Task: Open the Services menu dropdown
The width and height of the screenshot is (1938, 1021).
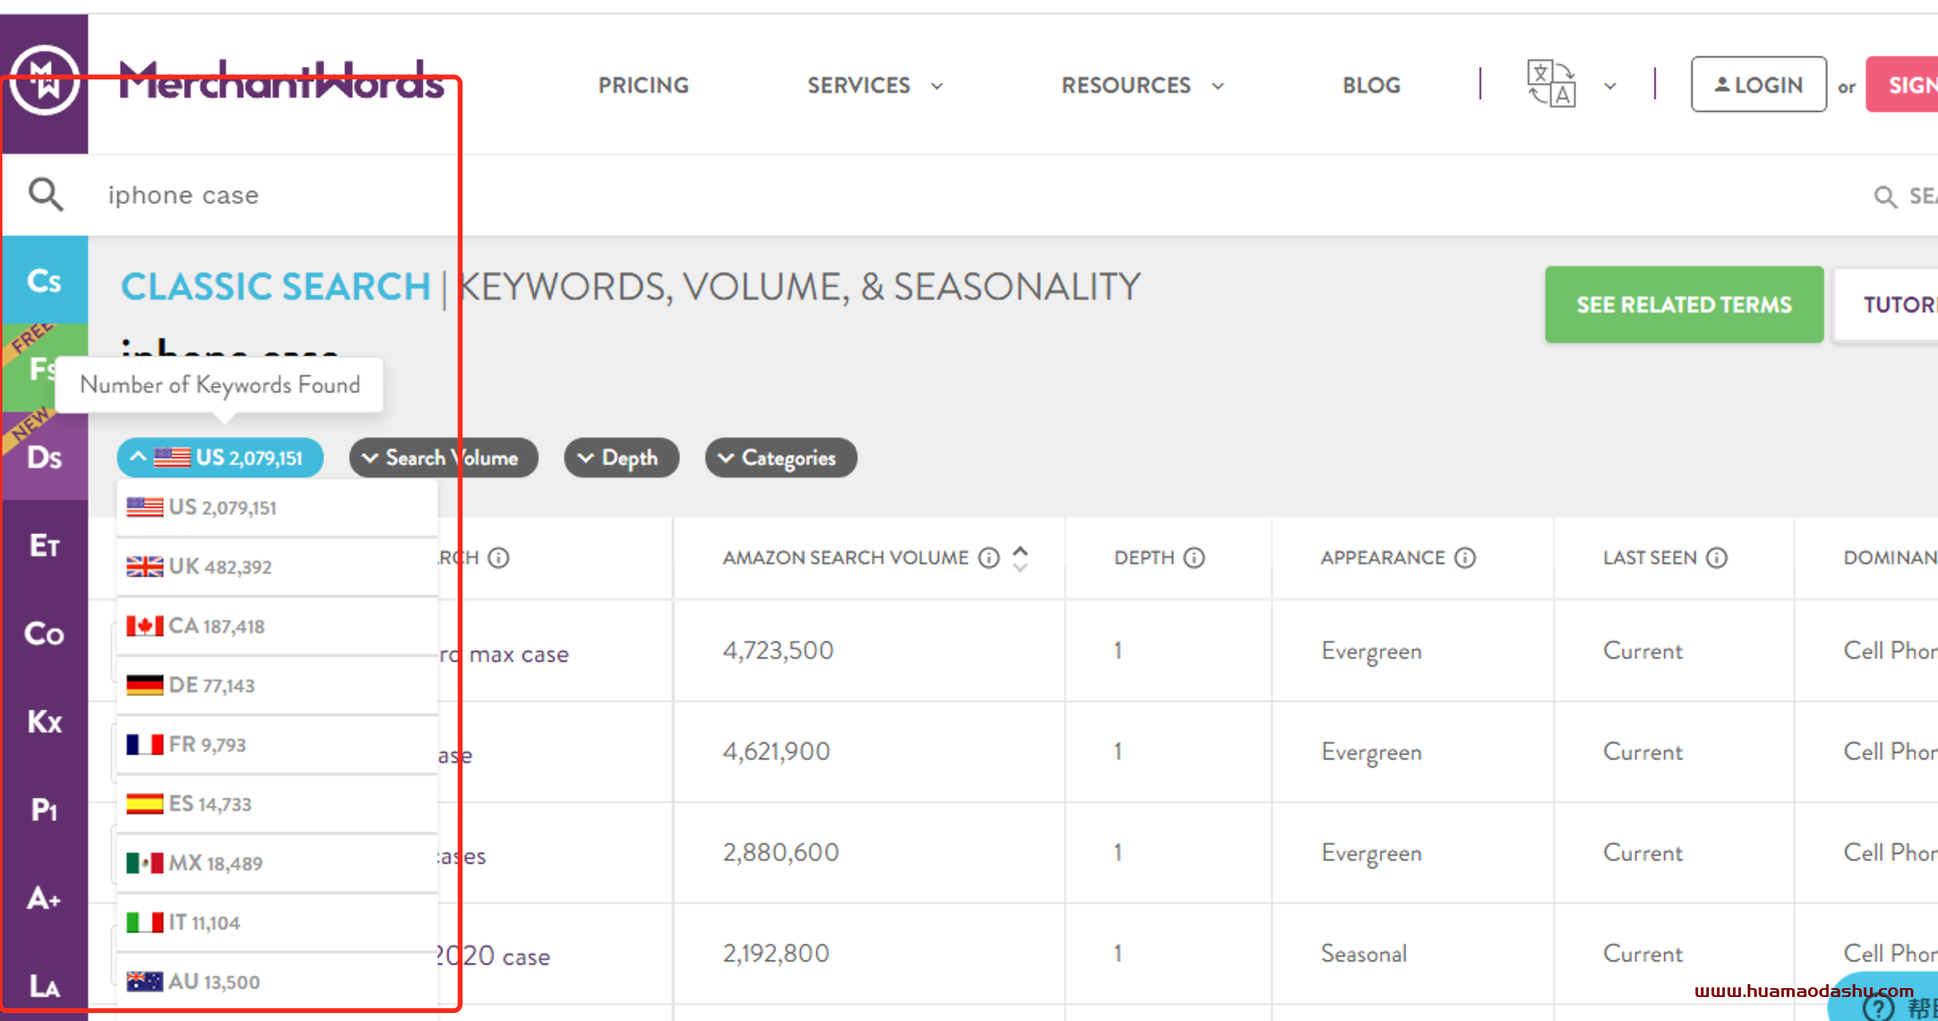Action: [x=875, y=85]
